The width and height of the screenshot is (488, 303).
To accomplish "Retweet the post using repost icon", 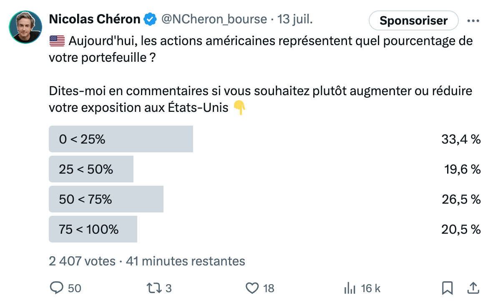I will click(154, 288).
